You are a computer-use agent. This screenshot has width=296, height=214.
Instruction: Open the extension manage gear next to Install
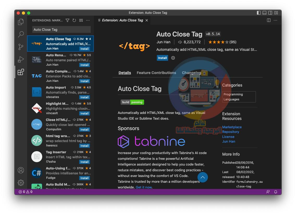pyautogui.click(x=173, y=58)
